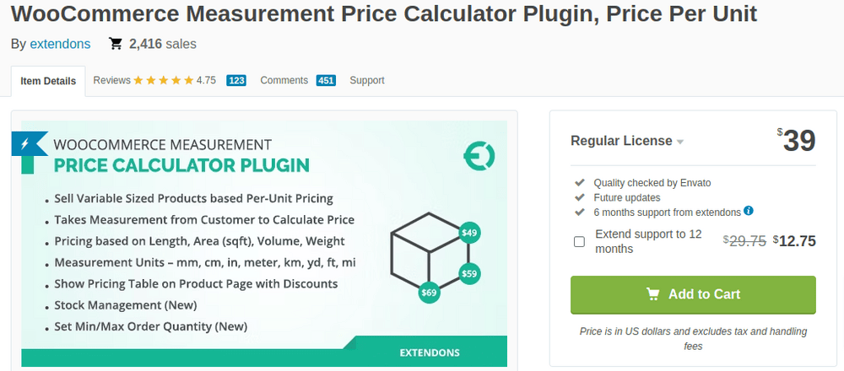This screenshot has height=371, width=844.
Task: Click the $49 price bubble
Action: pyautogui.click(x=469, y=232)
